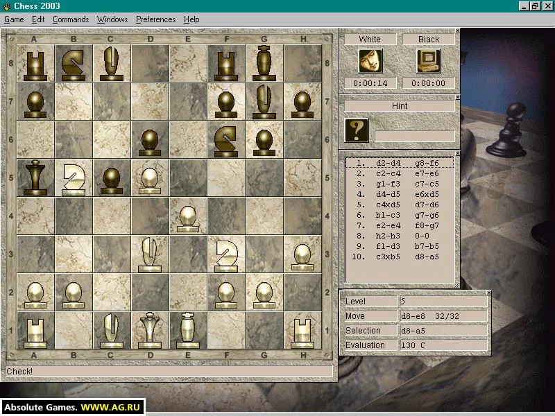Select the white pawn on g2
Viewport: 555px width, 416px height.
(264, 295)
